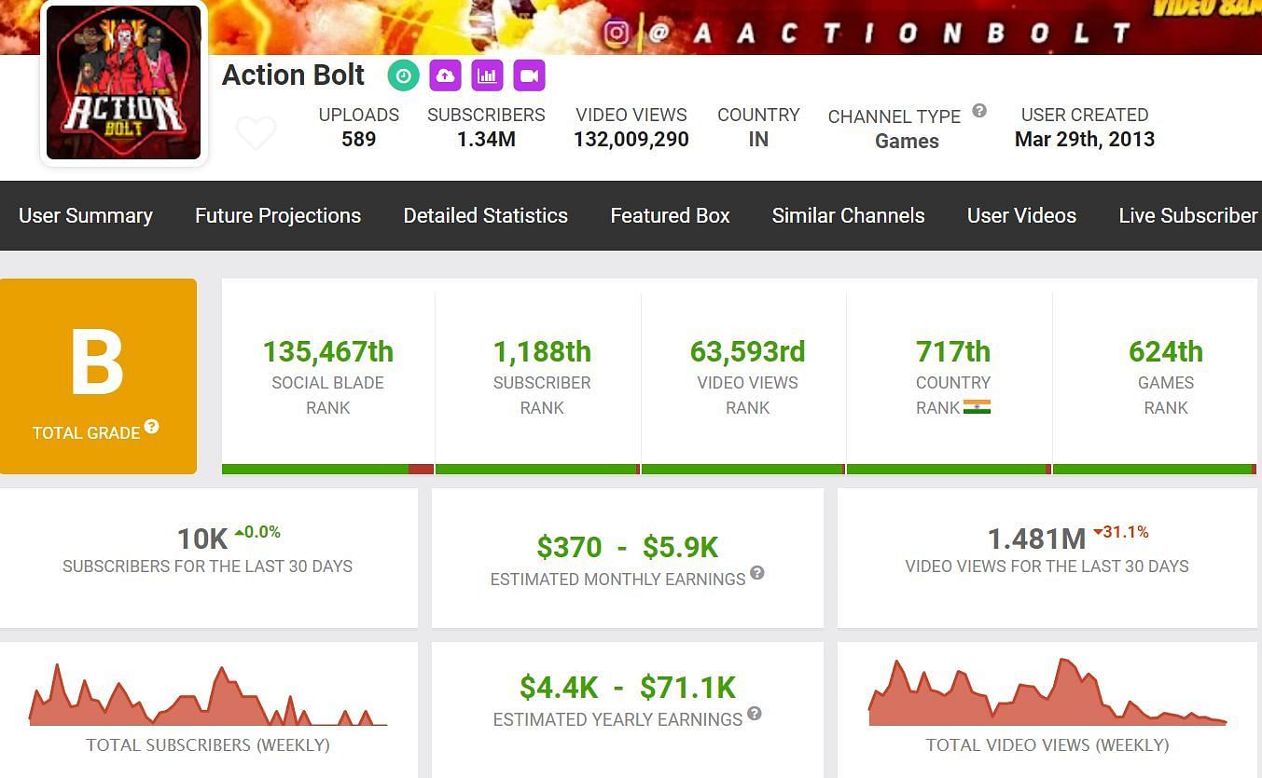Toggle the heart favorite icon
1262x778 pixels.
point(256,133)
